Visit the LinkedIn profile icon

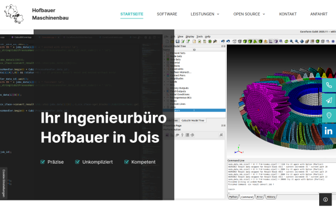(x=329, y=131)
